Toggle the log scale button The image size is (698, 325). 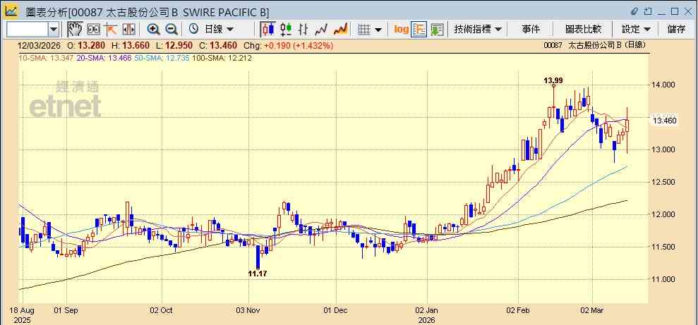click(401, 30)
